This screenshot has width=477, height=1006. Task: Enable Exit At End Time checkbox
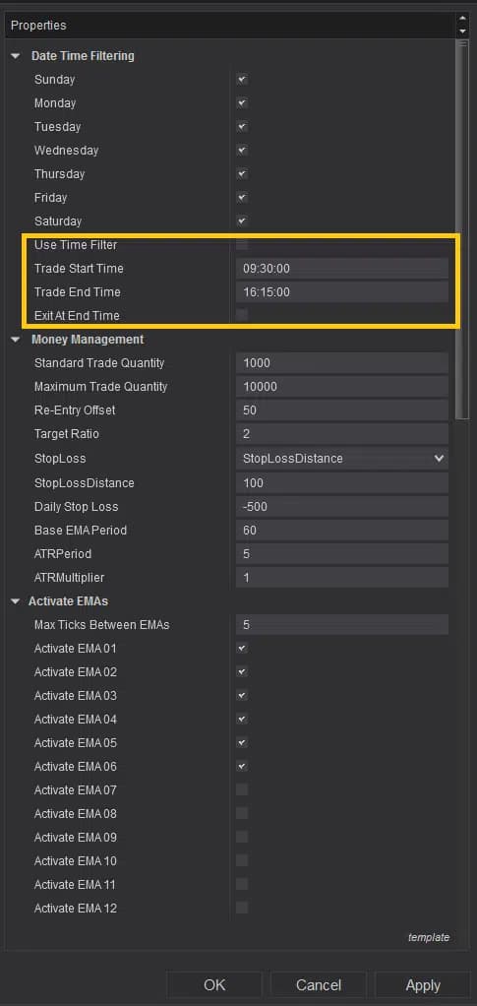242,315
